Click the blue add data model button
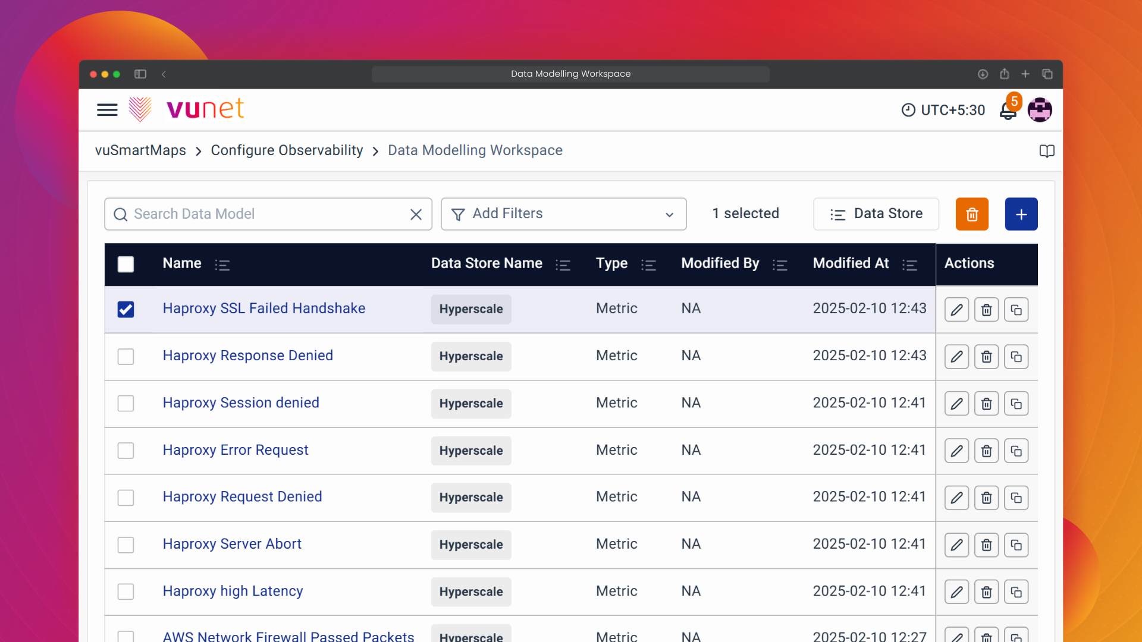This screenshot has width=1142, height=642. [1021, 214]
